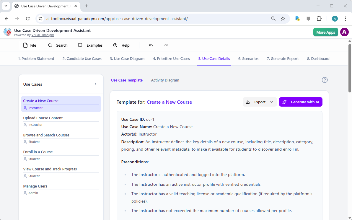Open Examples via the book icon

pyautogui.click(x=80, y=45)
